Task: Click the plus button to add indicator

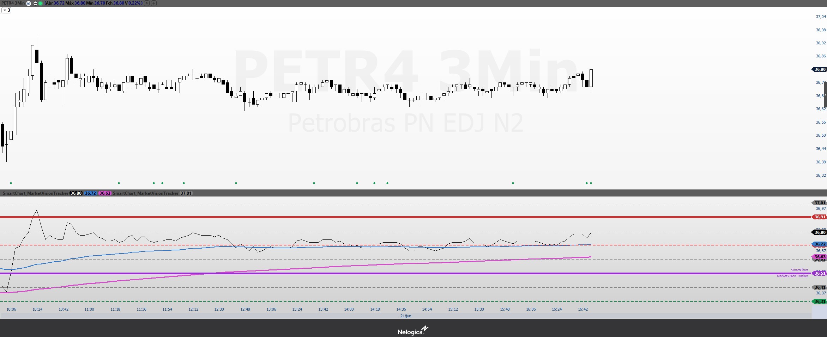Action: [154, 3]
